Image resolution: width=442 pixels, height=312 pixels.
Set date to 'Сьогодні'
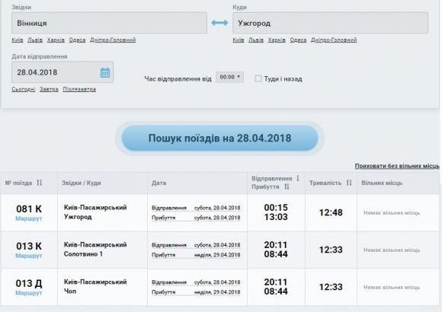[24, 89]
